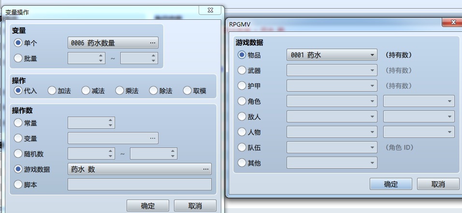Select 常量 as the operand
This screenshot has width=462, height=213.
pyautogui.click(x=18, y=123)
